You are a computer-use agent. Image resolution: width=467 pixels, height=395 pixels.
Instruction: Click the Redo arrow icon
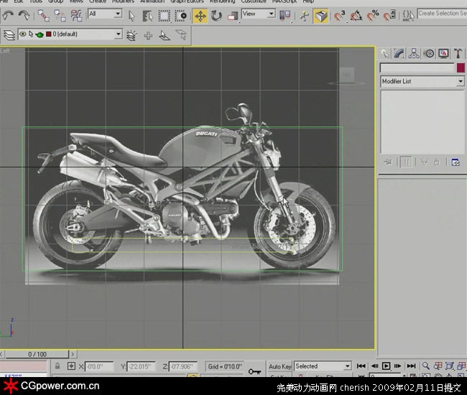(x=24, y=15)
